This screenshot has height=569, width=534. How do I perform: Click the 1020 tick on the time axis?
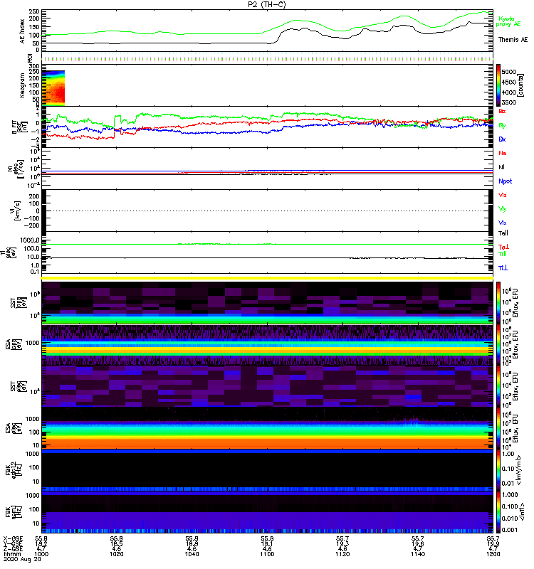[118, 553]
